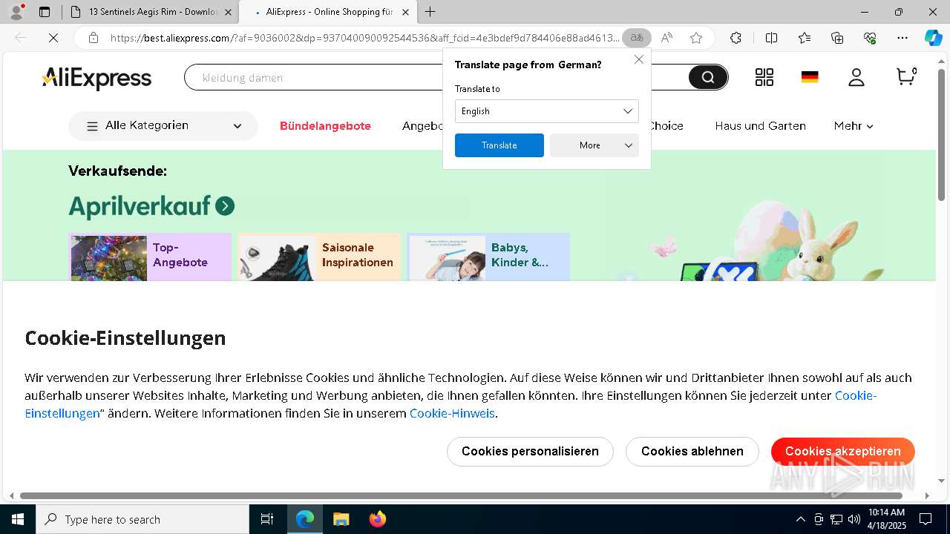950x534 pixels.
Task: Click the translate icon in address bar
Action: tap(637, 38)
